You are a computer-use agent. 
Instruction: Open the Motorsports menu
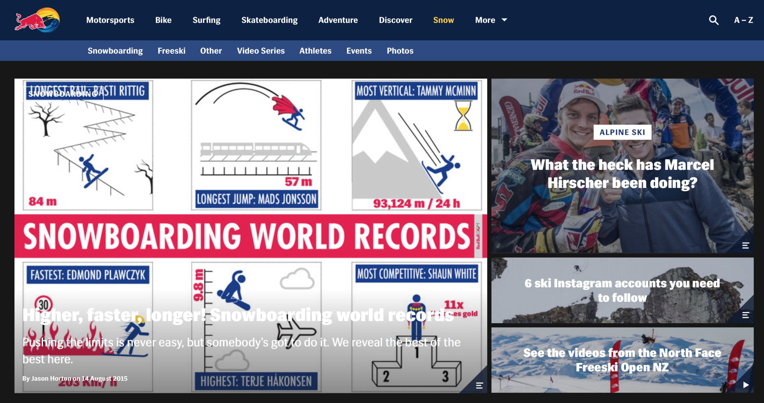tap(110, 20)
